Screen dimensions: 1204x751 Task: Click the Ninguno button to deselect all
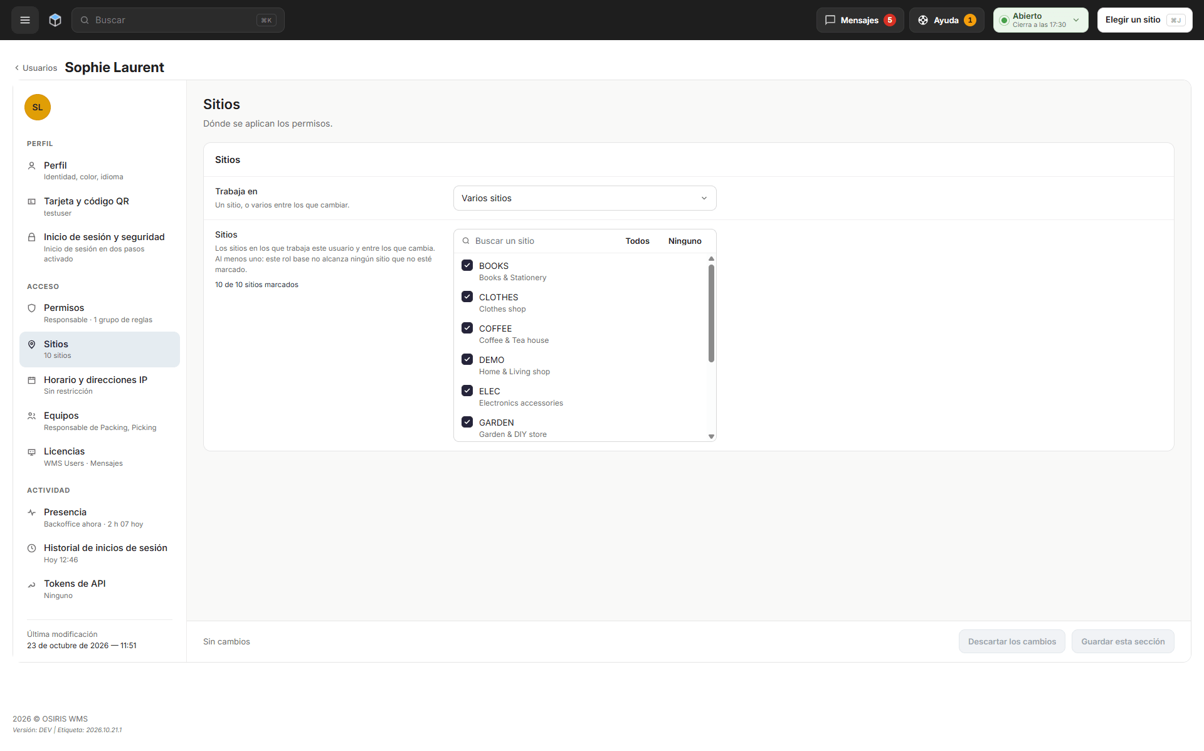tap(685, 241)
